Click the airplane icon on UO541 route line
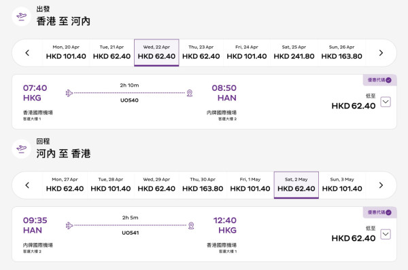408x270 pixels. (69, 225)
